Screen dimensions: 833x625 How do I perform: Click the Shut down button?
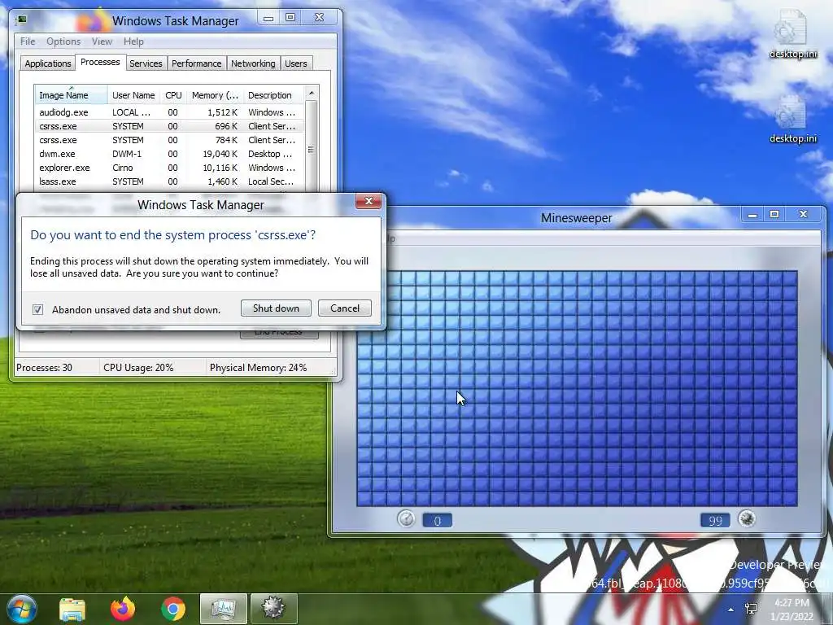pyautogui.click(x=276, y=308)
